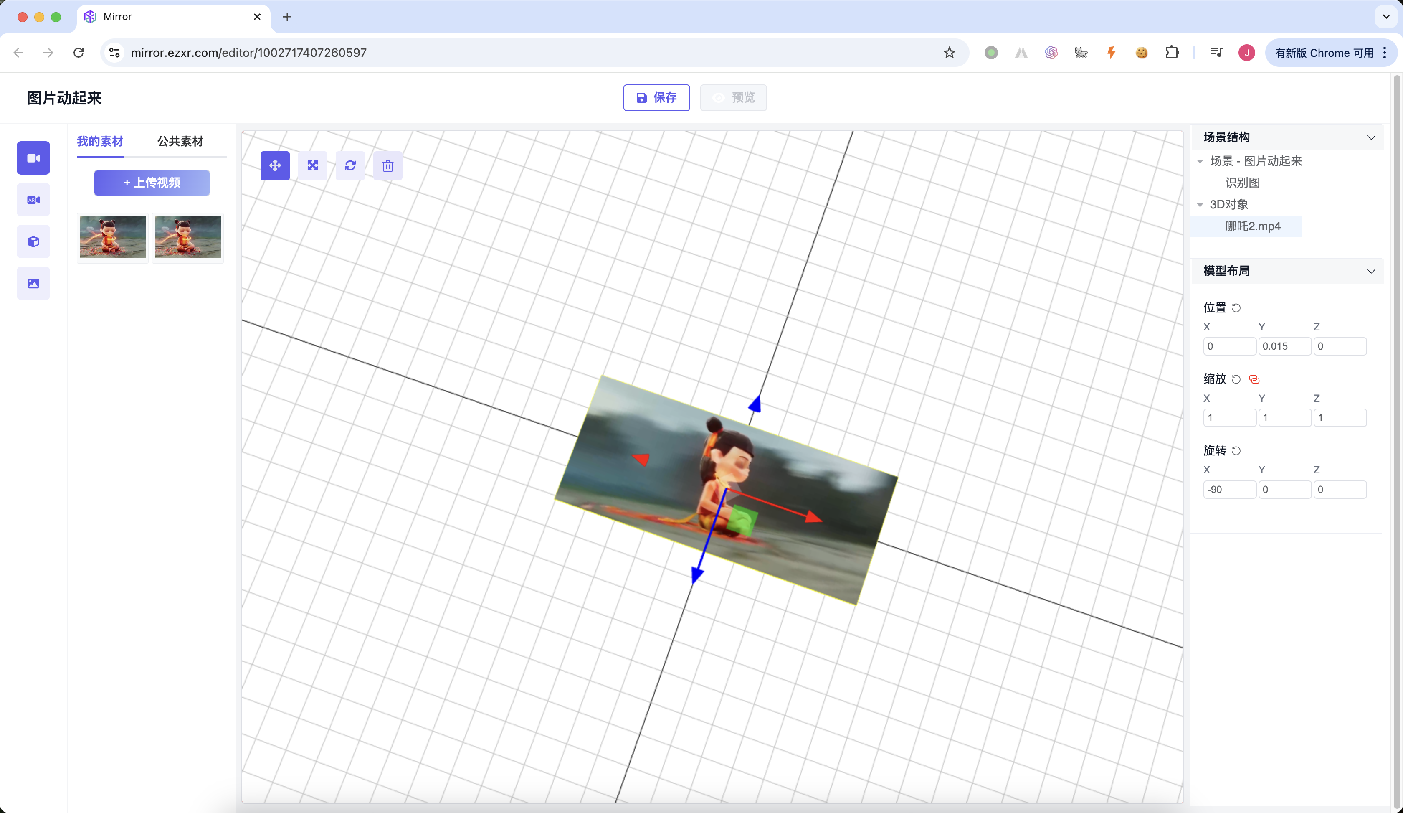Open the media control icon in Chrome toolbar
1403x813 pixels.
1216,53
